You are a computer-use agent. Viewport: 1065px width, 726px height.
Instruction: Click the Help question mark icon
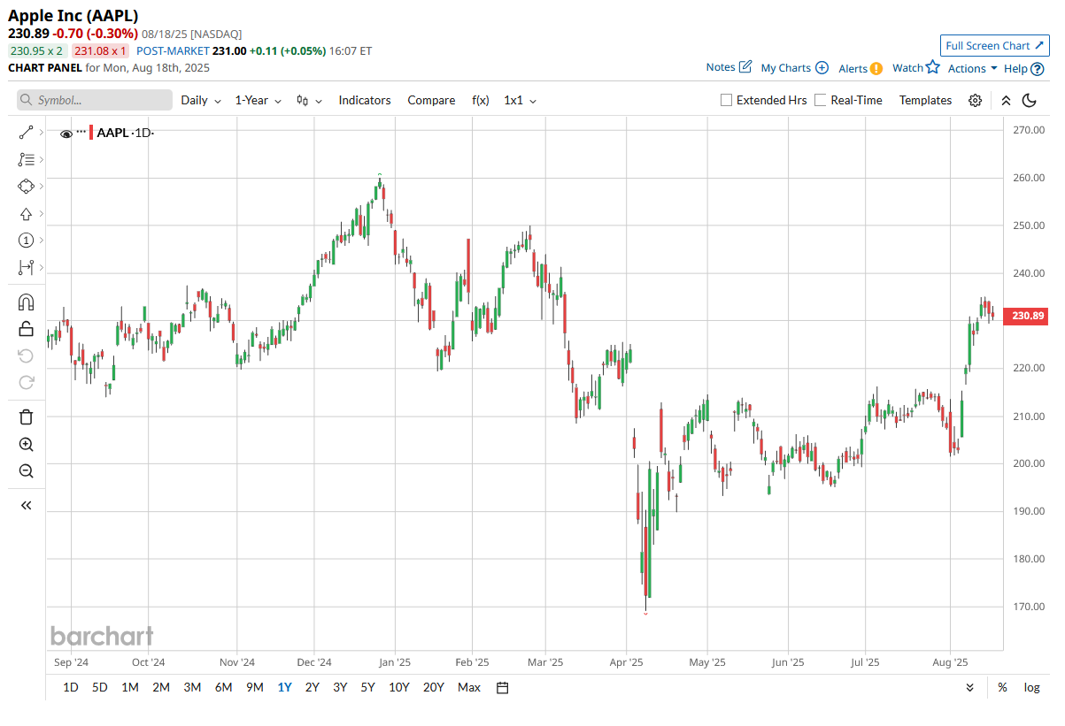[x=1038, y=68]
